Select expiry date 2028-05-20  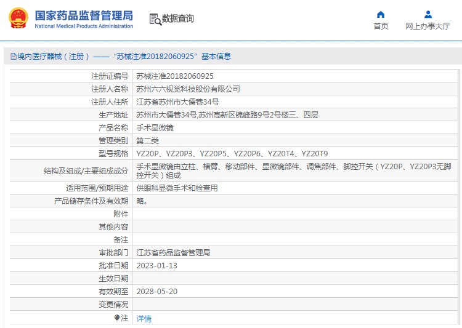156,292
